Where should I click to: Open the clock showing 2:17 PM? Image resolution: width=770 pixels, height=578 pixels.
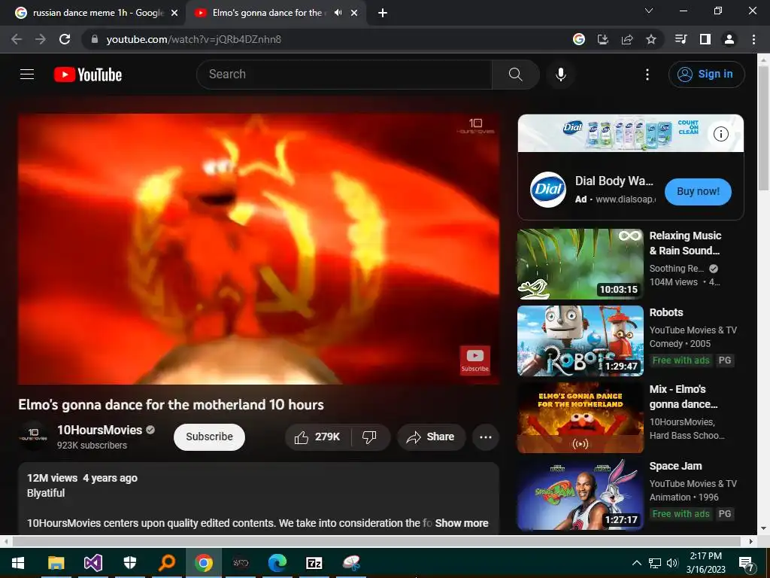tap(705, 562)
